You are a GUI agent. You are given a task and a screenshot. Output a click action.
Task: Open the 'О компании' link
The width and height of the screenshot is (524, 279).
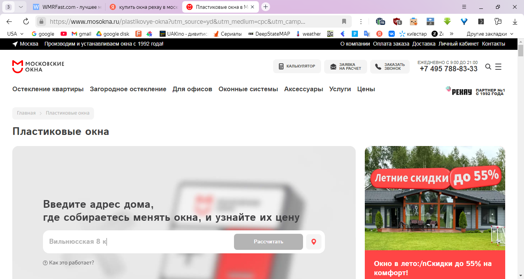pyautogui.click(x=355, y=44)
